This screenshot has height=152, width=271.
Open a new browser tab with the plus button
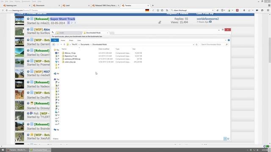pyautogui.click(x=153, y=5)
